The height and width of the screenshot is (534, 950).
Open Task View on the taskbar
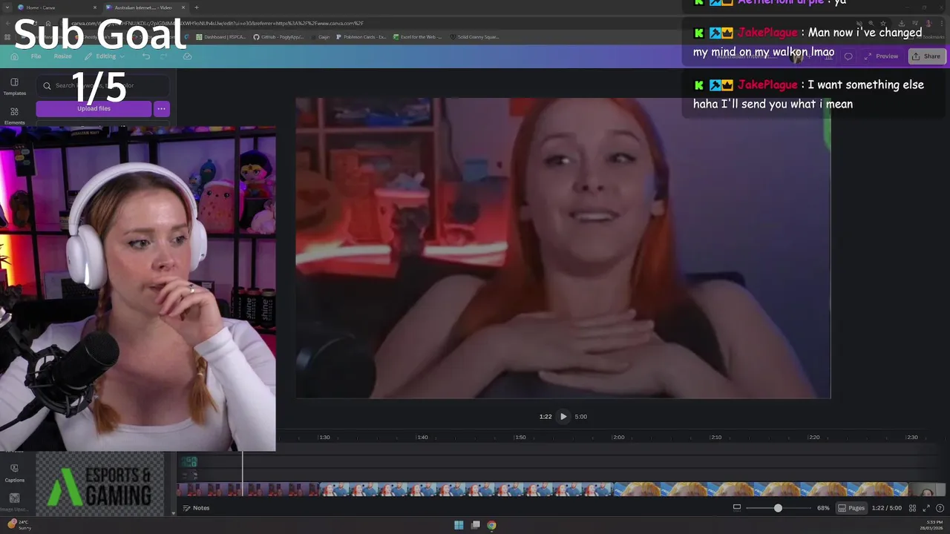click(x=475, y=525)
